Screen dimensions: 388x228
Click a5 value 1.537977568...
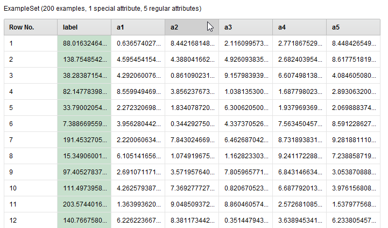354,204
